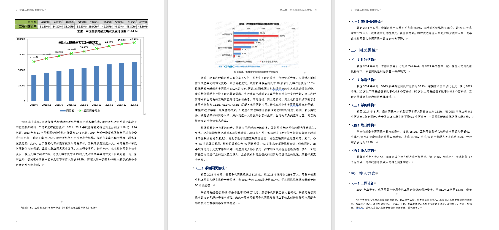
Task: Click the 31.80% data label on the line
Action: (x=34, y=57)
